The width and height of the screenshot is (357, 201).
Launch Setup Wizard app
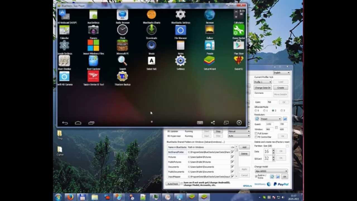(209, 61)
